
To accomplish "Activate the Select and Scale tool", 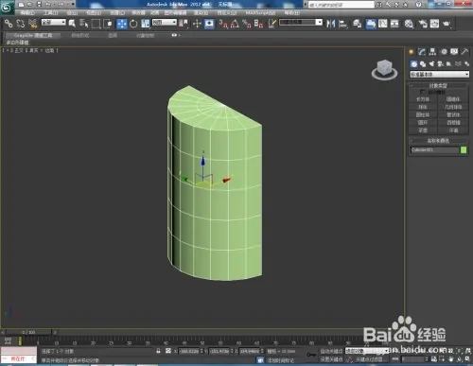I will tap(146, 24).
